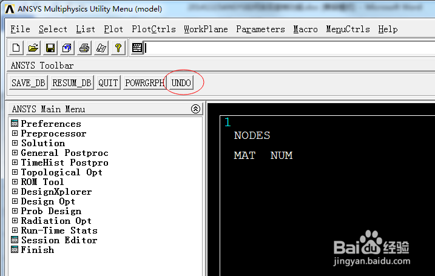Viewport: 435px width, 276px height.
Task: Expand the General Postproc node
Action: click(x=15, y=153)
